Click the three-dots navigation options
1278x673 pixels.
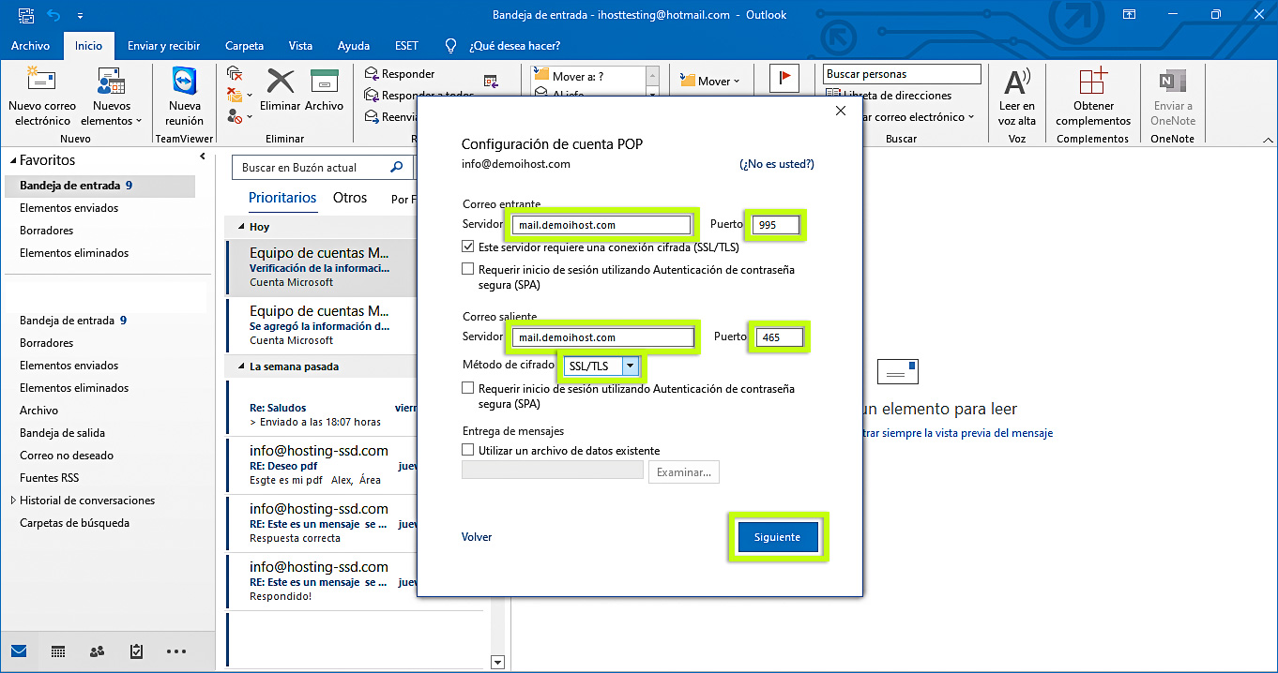(x=175, y=651)
